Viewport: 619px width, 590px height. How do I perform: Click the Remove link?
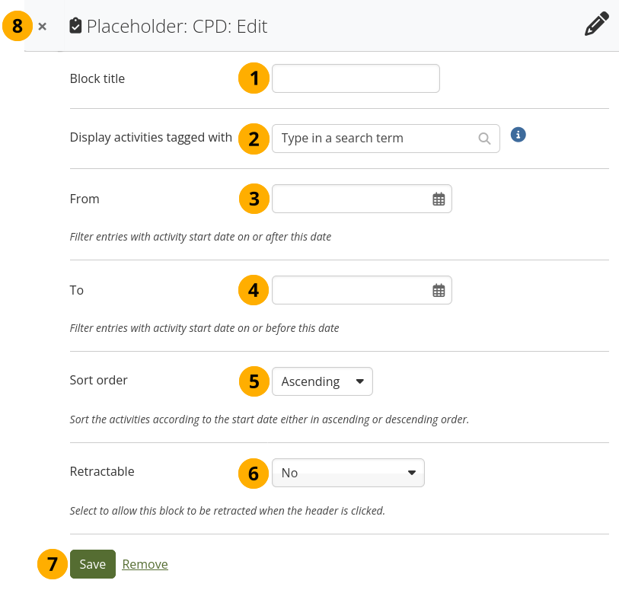point(145,565)
